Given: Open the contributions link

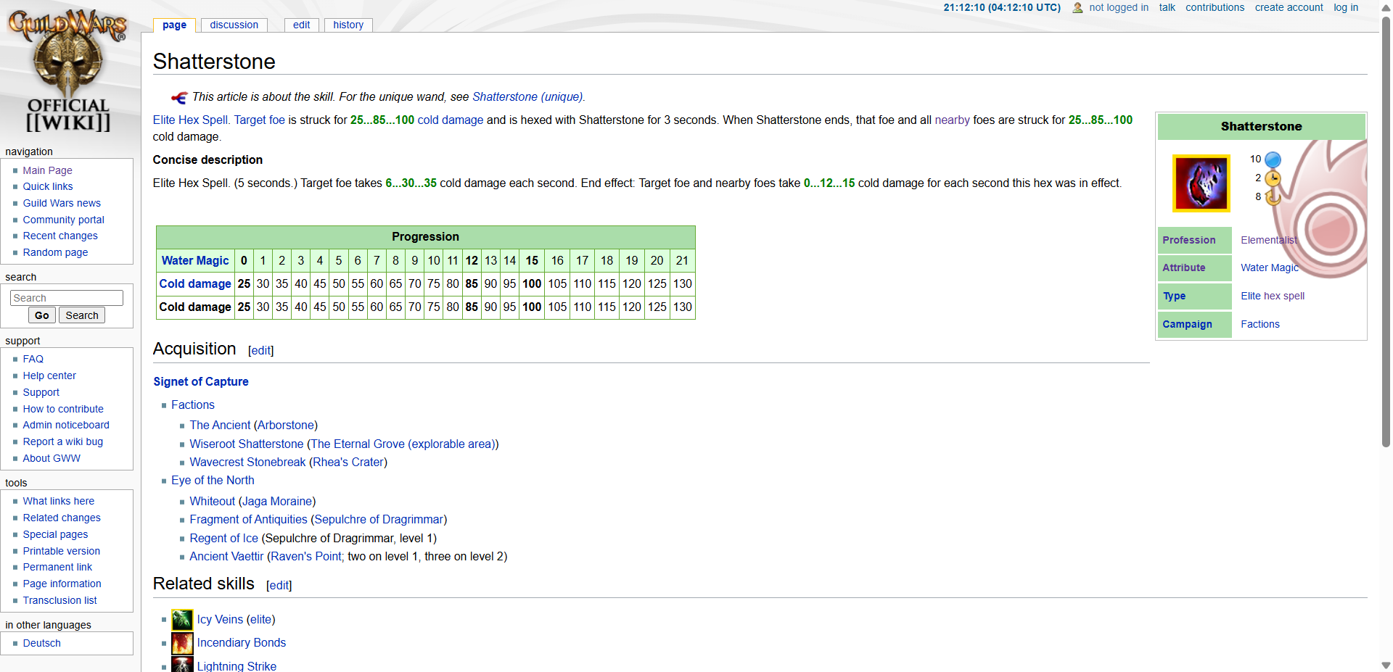Looking at the screenshot, I should pyautogui.click(x=1215, y=7).
